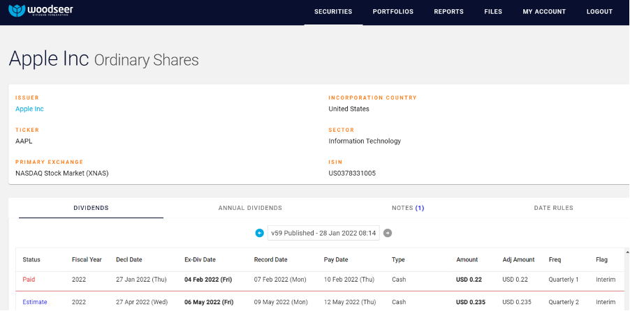Image resolution: width=630 pixels, height=311 pixels.
Task: Click the Adj Amount column header
Action: point(518,259)
